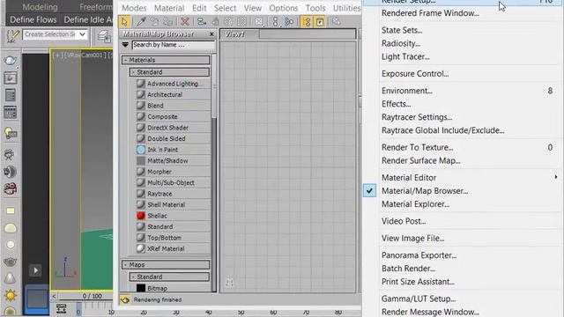
Task: Click the red X delete selected icon
Action: (185, 21)
